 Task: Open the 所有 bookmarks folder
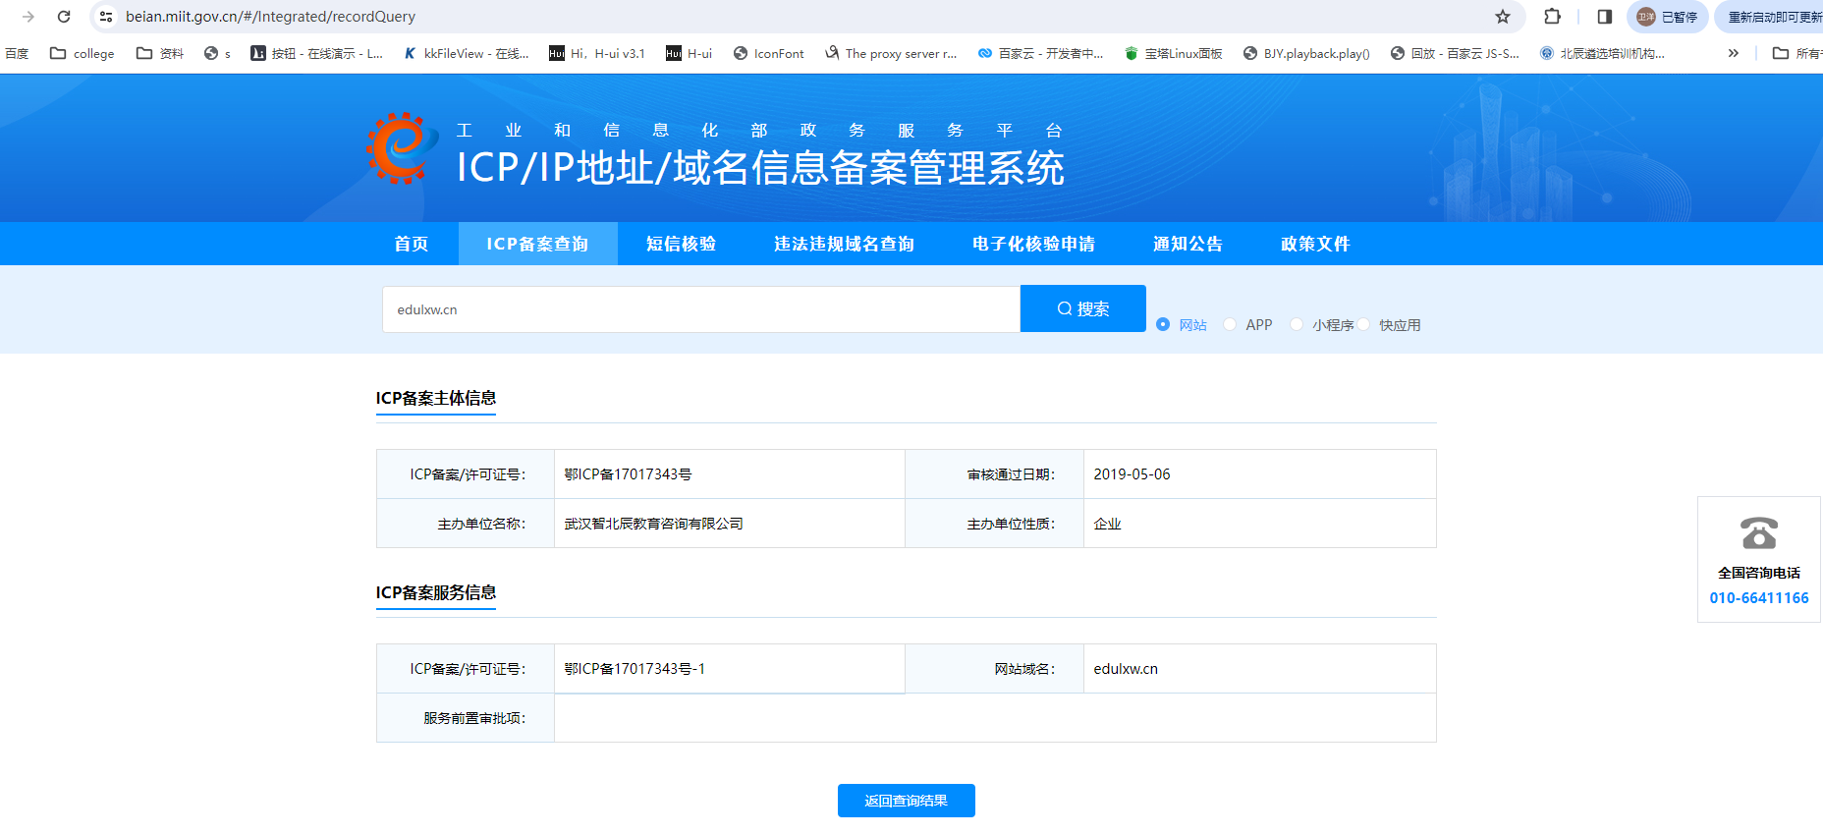click(x=1796, y=54)
